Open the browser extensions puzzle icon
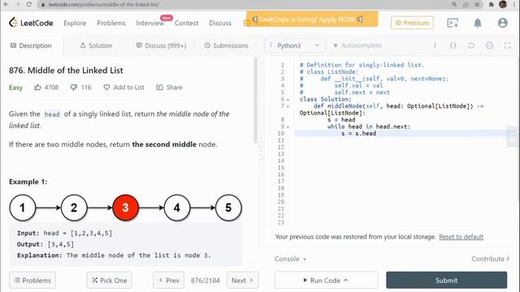 pos(491,4)
